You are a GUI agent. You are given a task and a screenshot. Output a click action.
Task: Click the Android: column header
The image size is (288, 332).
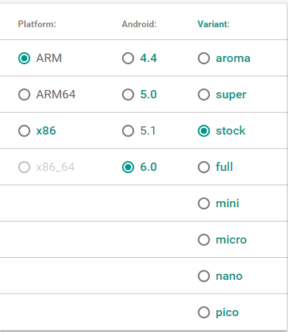click(x=139, y=24)
